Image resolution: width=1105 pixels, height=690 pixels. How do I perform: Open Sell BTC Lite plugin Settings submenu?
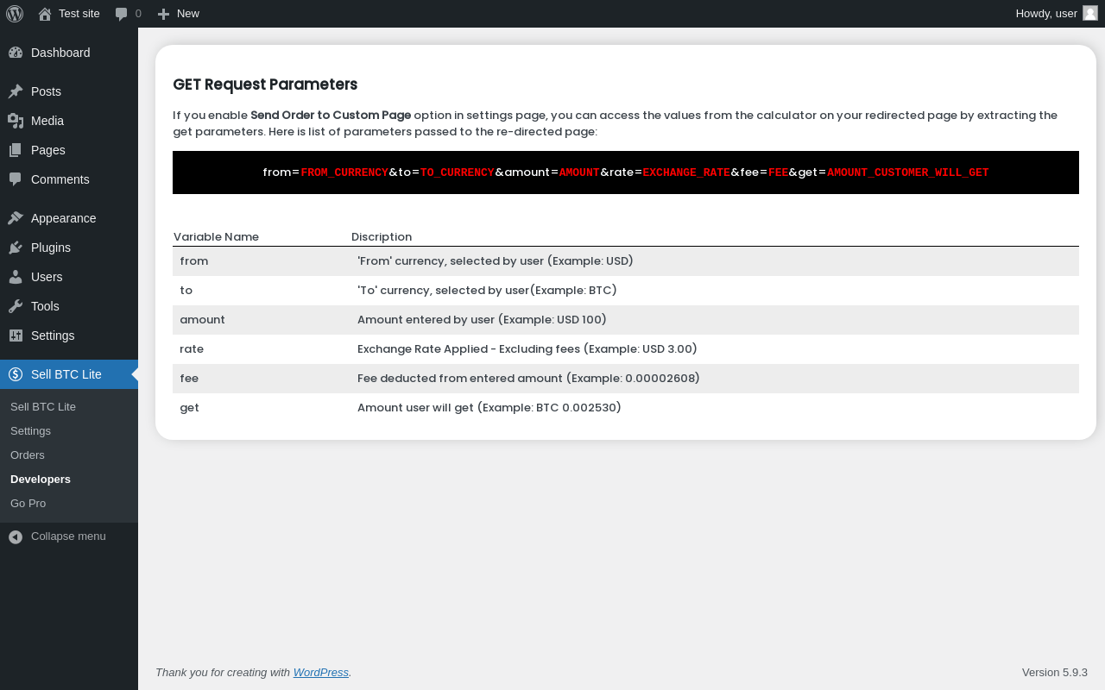tap(30, 430)
